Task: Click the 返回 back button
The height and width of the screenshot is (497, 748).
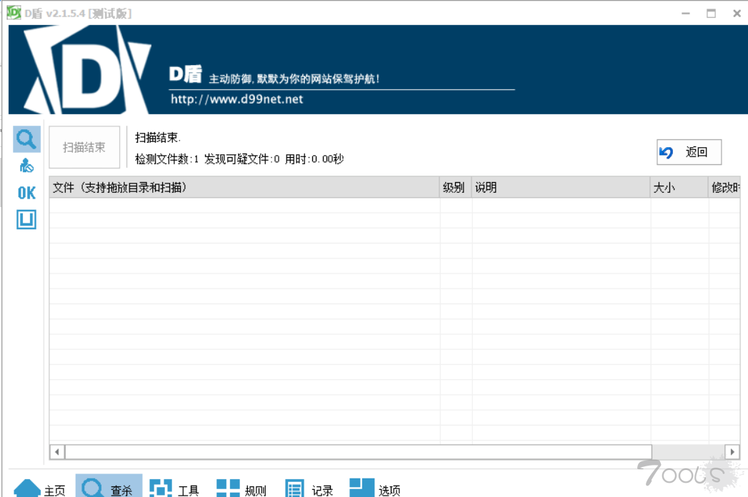Action: pos(689,152)
